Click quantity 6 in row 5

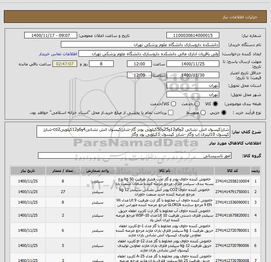[63, 230]
